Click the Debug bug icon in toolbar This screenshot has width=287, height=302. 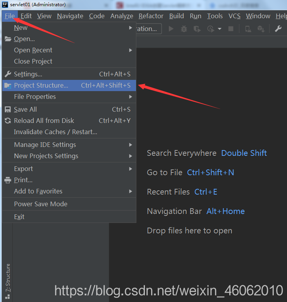pyautogui.click(x=184, y=29)
